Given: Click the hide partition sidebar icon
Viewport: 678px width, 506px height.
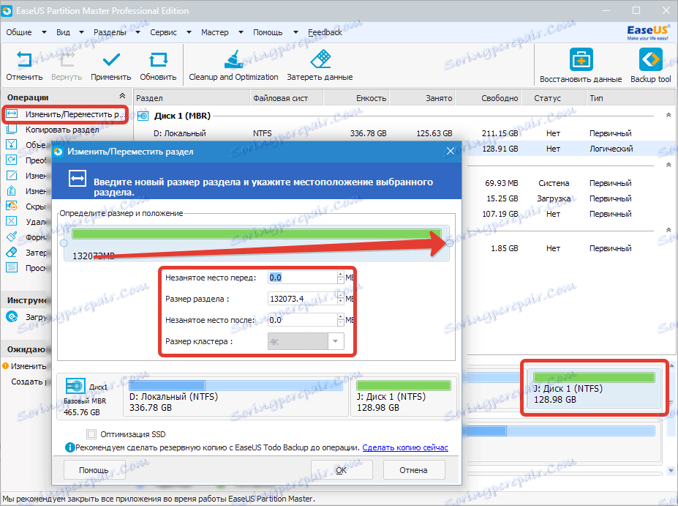Looking at the screenshot, I should click(x=12, y=206).
